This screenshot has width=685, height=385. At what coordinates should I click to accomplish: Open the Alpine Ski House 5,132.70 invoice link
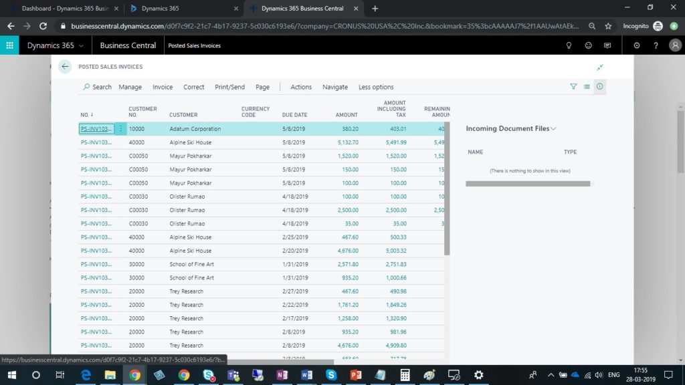pos(96,142)
